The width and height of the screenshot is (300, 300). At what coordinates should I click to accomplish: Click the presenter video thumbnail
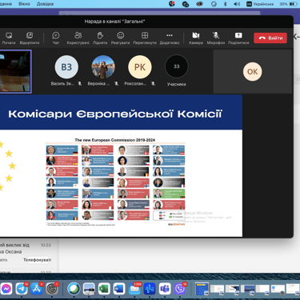click(x=15, y=71)
